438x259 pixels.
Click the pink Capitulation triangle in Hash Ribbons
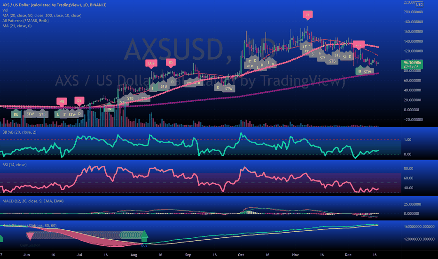(x=30, y=236)
